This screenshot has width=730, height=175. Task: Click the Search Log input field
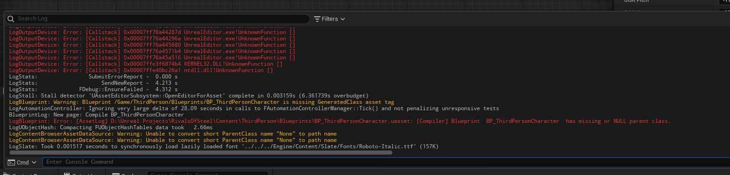[157, 19]
